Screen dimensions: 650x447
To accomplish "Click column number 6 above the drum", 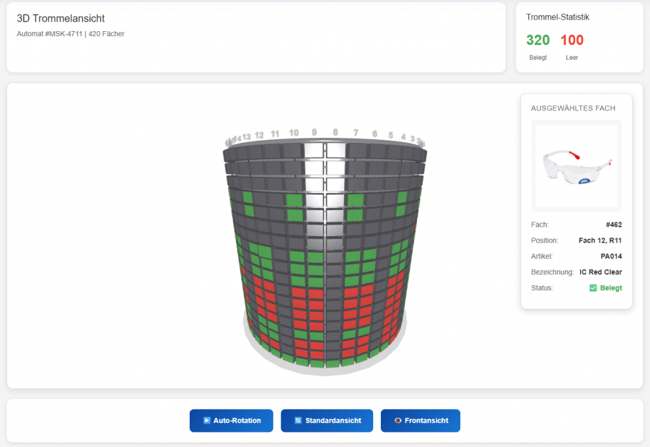I will (x=375, y=134).
